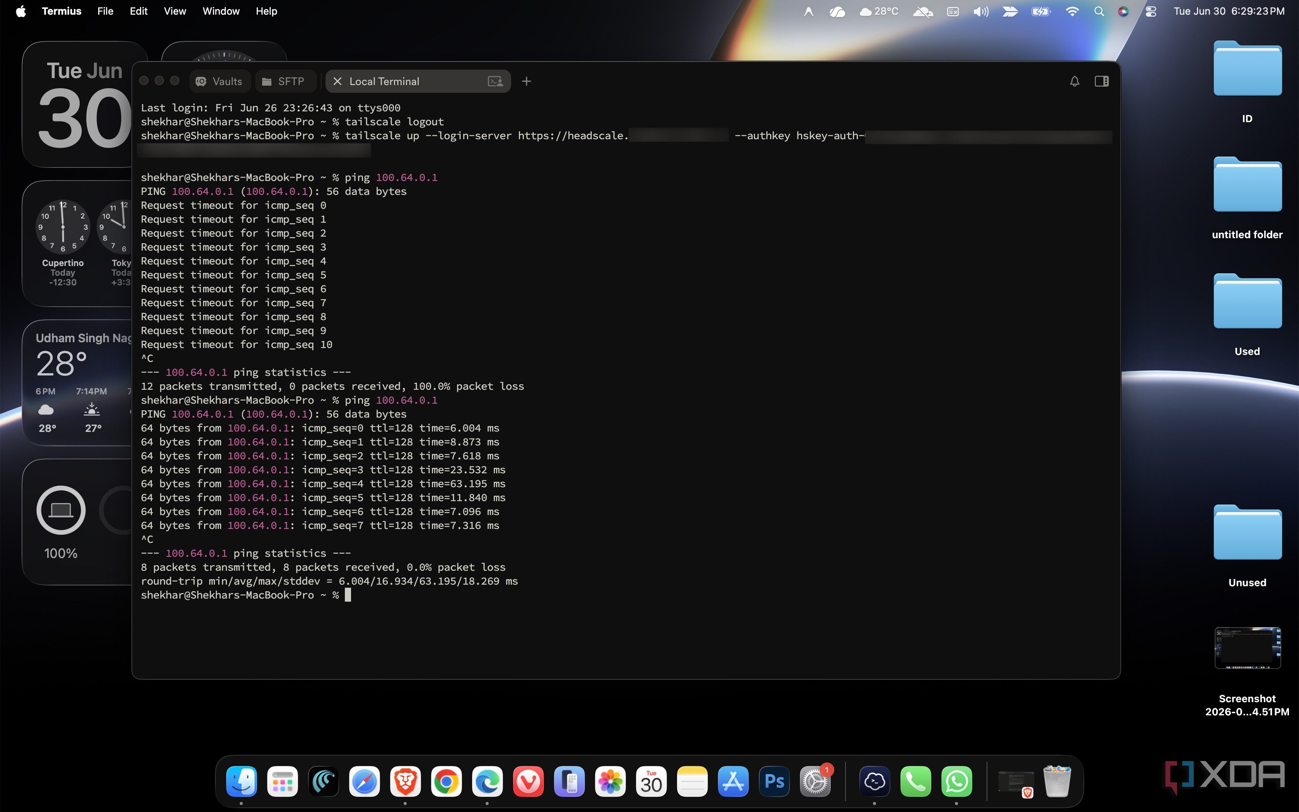Open Termius from the dock
Image resolution: width=1299 pixels, height=812 pixels.
click(x=875, y=781)
